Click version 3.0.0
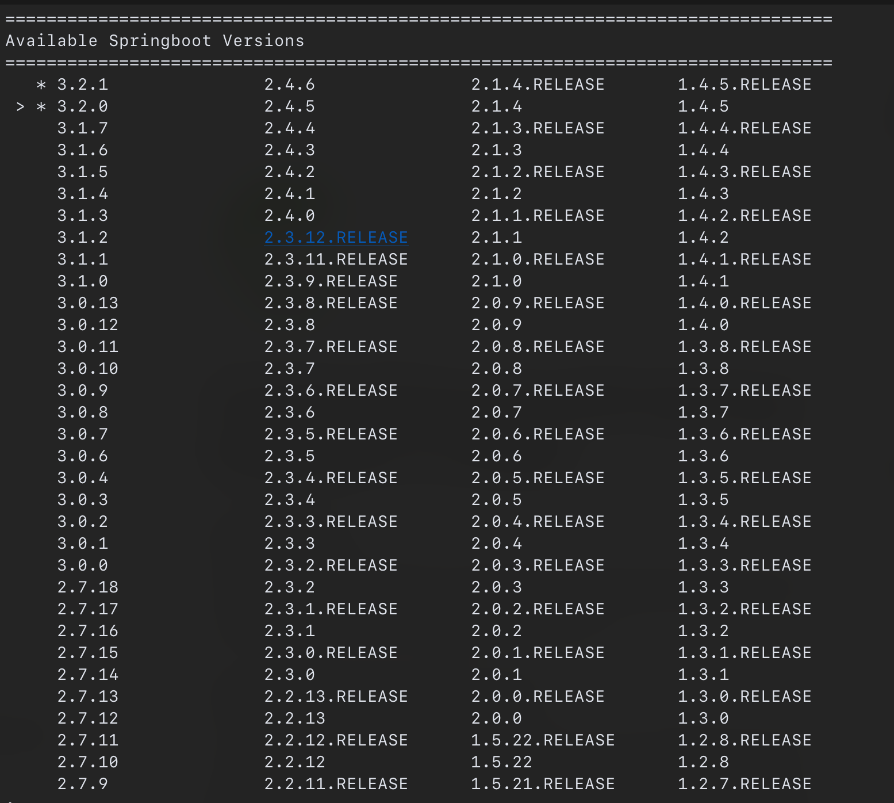Viewport: 894px width, 803px height. 83,565
